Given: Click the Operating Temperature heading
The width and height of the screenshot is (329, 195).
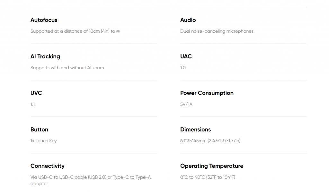Looking at the screenshot, I should [212, 166].
